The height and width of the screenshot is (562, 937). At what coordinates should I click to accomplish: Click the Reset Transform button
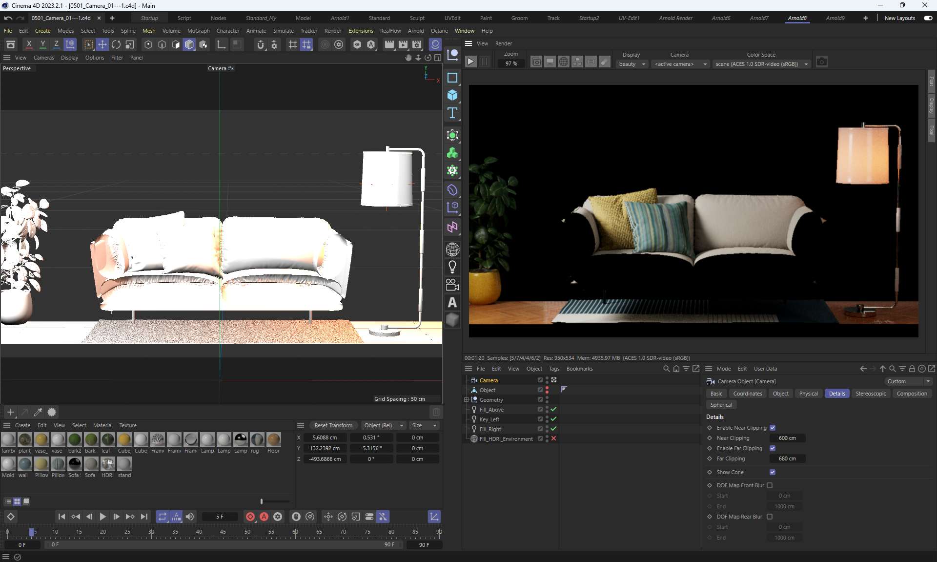pyautogui.click(x=333, y=425)
